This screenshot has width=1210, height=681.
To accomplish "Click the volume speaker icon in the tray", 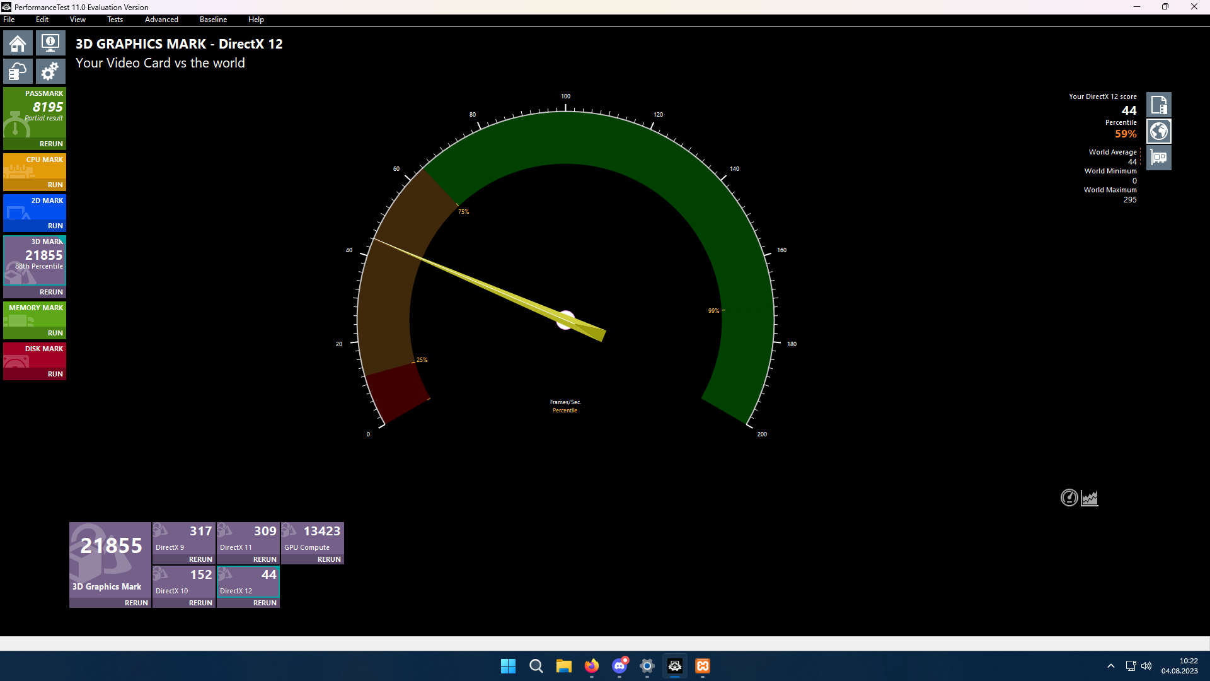I will [x=1146, y=666].
